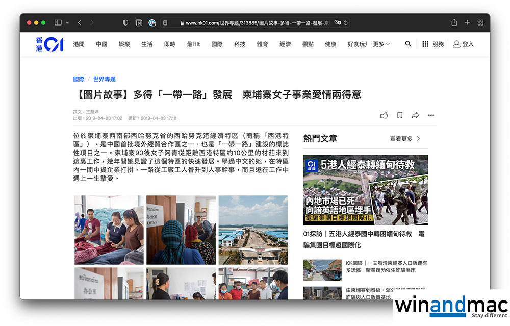Toggle the Safari sidebar
This screenshot has height=326, width=510.
58,23
